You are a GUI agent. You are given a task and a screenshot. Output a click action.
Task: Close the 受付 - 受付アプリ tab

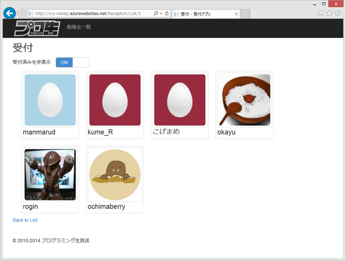coord(236,14)
